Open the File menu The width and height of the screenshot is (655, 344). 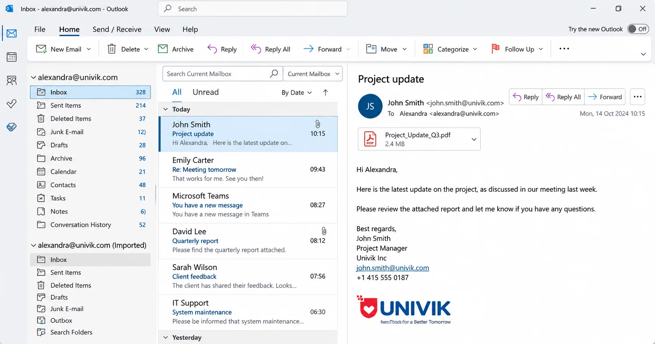[x=40, y=29]
